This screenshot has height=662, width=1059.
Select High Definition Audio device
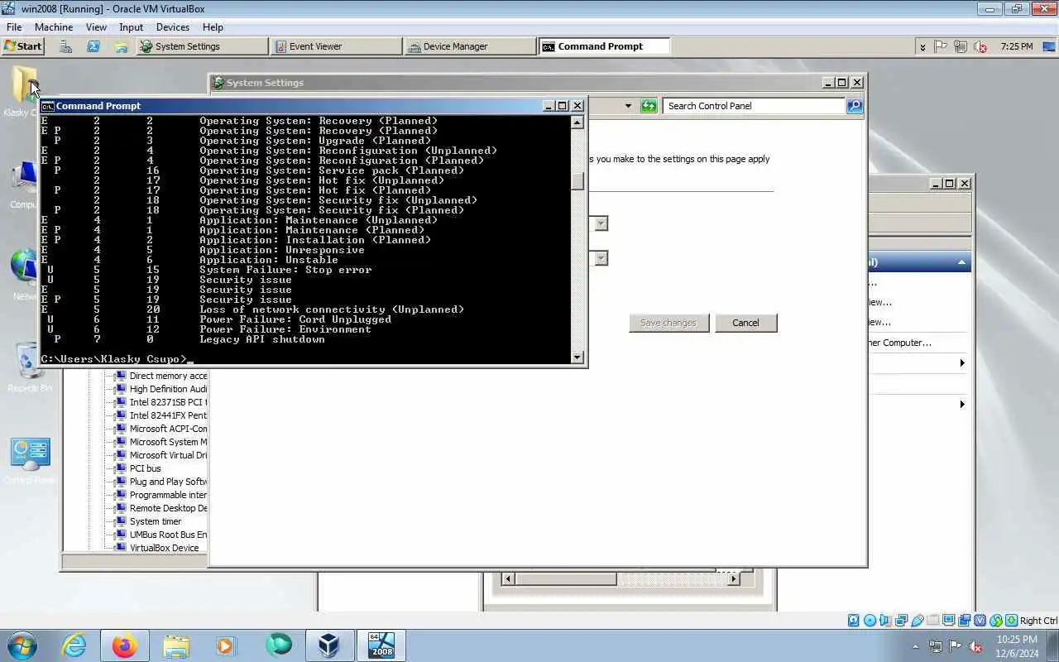point(162,389)
